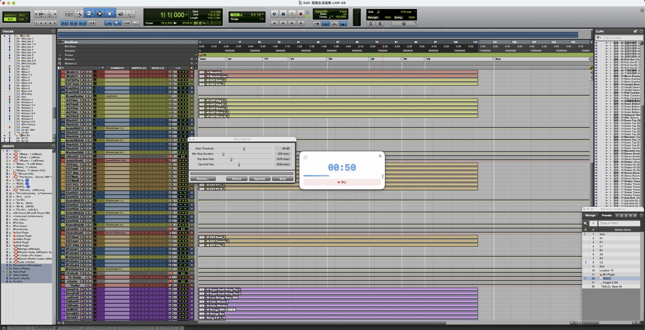Viewport: 645px width, 330px height.
Task: Click the Clips list filter funnel icon
Action: pyautogui.click(x=599, y=38)
